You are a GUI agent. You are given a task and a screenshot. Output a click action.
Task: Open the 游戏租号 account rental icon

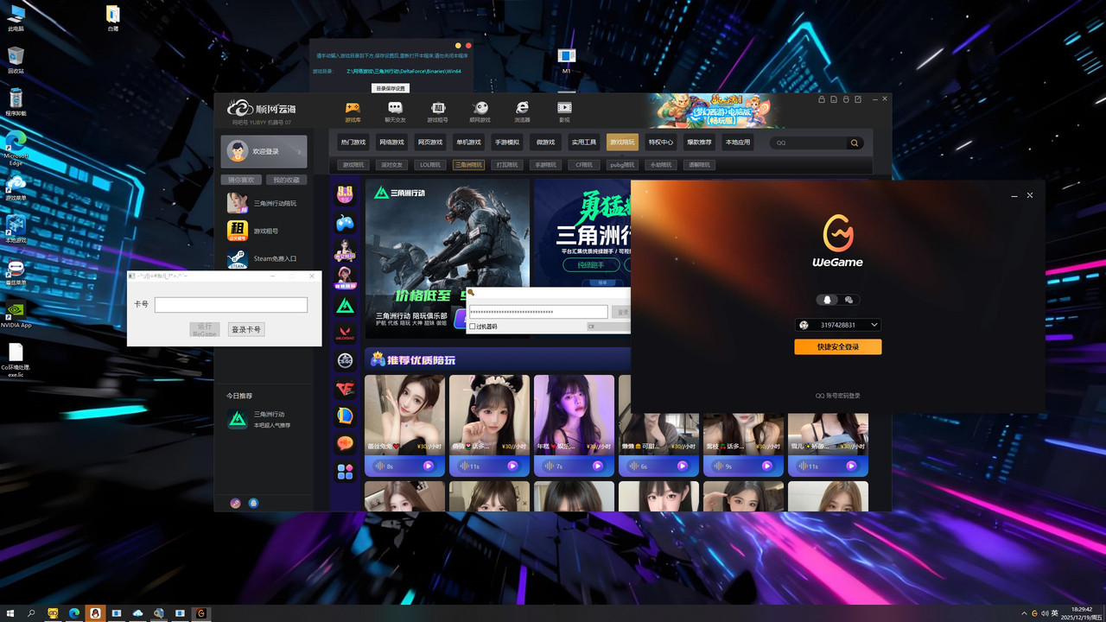click(x=437, y=111)
